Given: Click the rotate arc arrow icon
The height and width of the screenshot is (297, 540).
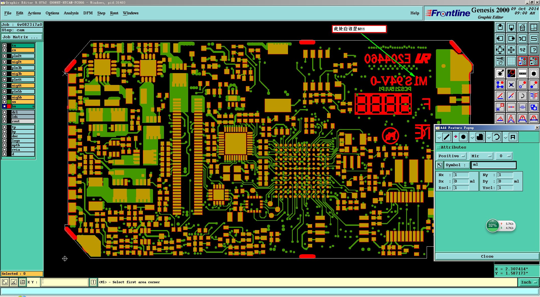Looking at the screenshot, I should coord(523,96).
